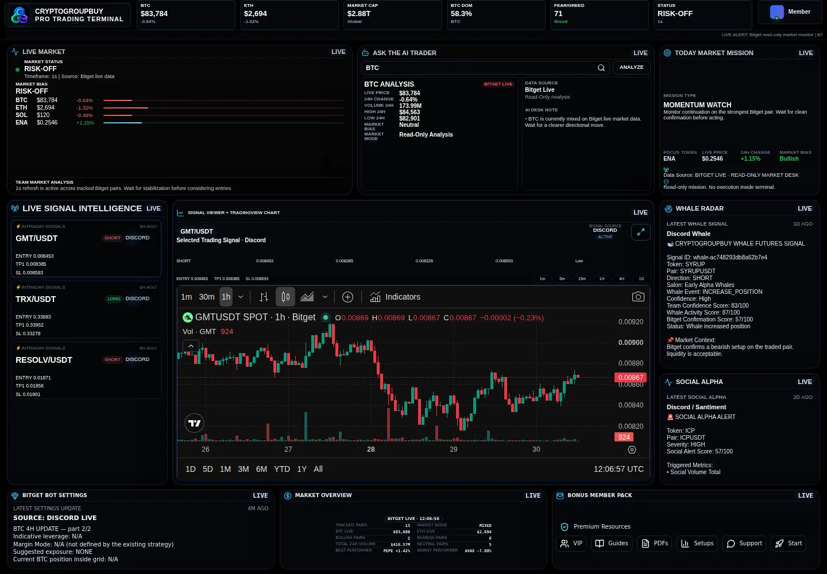The height and width of the screenshot is (574, 827).
Task: Select the 1H timeframe chip above the chart
Action: (x=602, y=279)
